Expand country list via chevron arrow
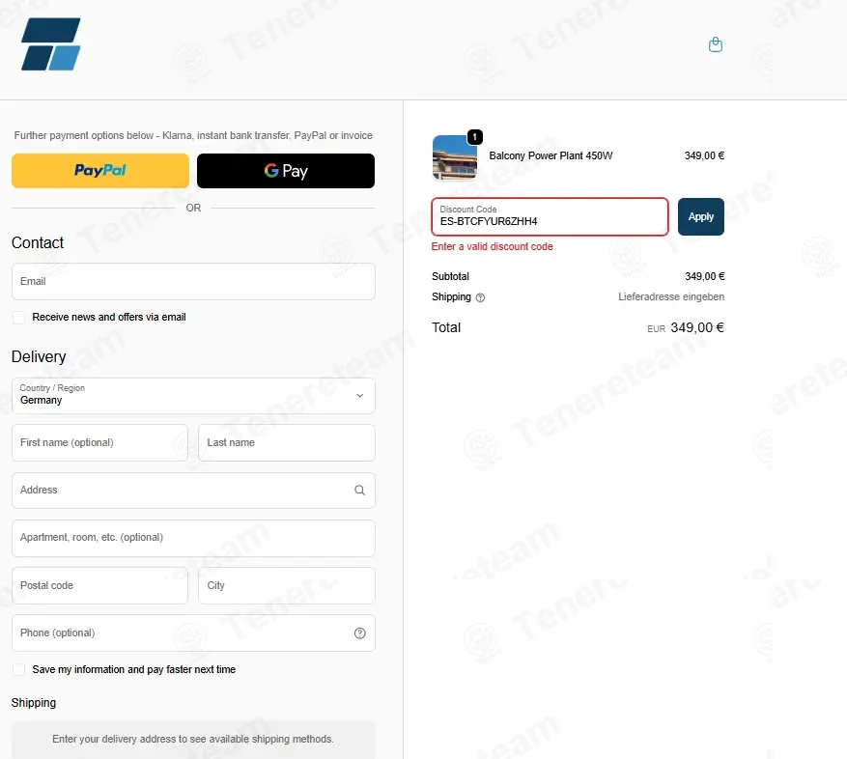The width and height of the screenshot is (847, 759). point(360,396)
